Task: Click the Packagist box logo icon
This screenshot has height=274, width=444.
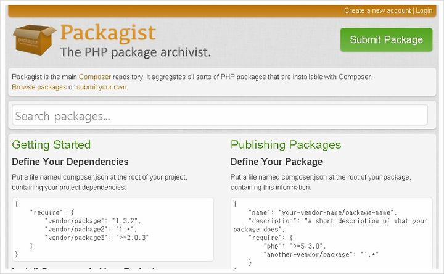Action: (x=35, y=39)
